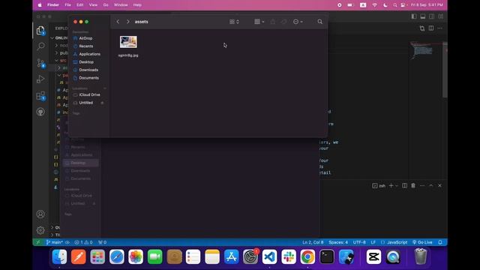
Task: Toggle VS Code primary side bar layout button
Action: [x=414, y=16]
